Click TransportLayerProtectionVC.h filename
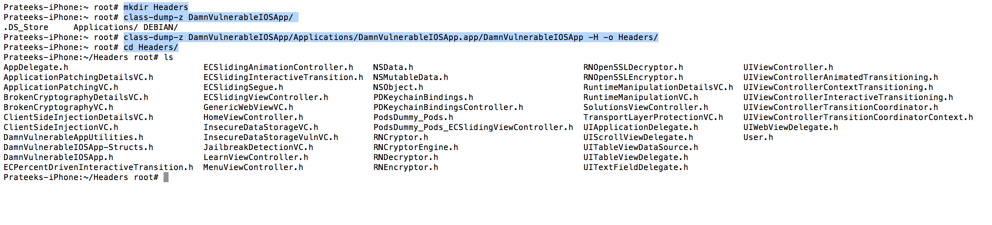The height and width of the screenshot is (225, 992). [653, 117]
